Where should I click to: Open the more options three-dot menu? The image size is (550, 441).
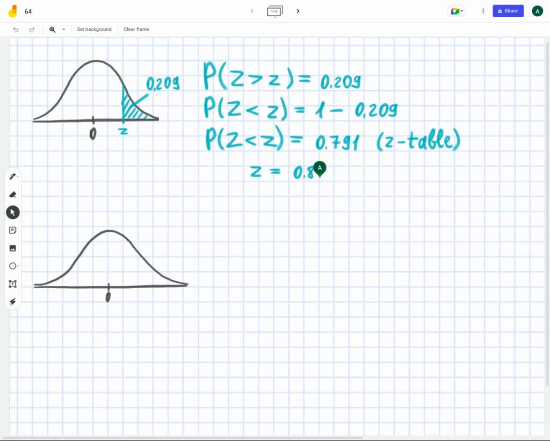(x=482, y=11)
